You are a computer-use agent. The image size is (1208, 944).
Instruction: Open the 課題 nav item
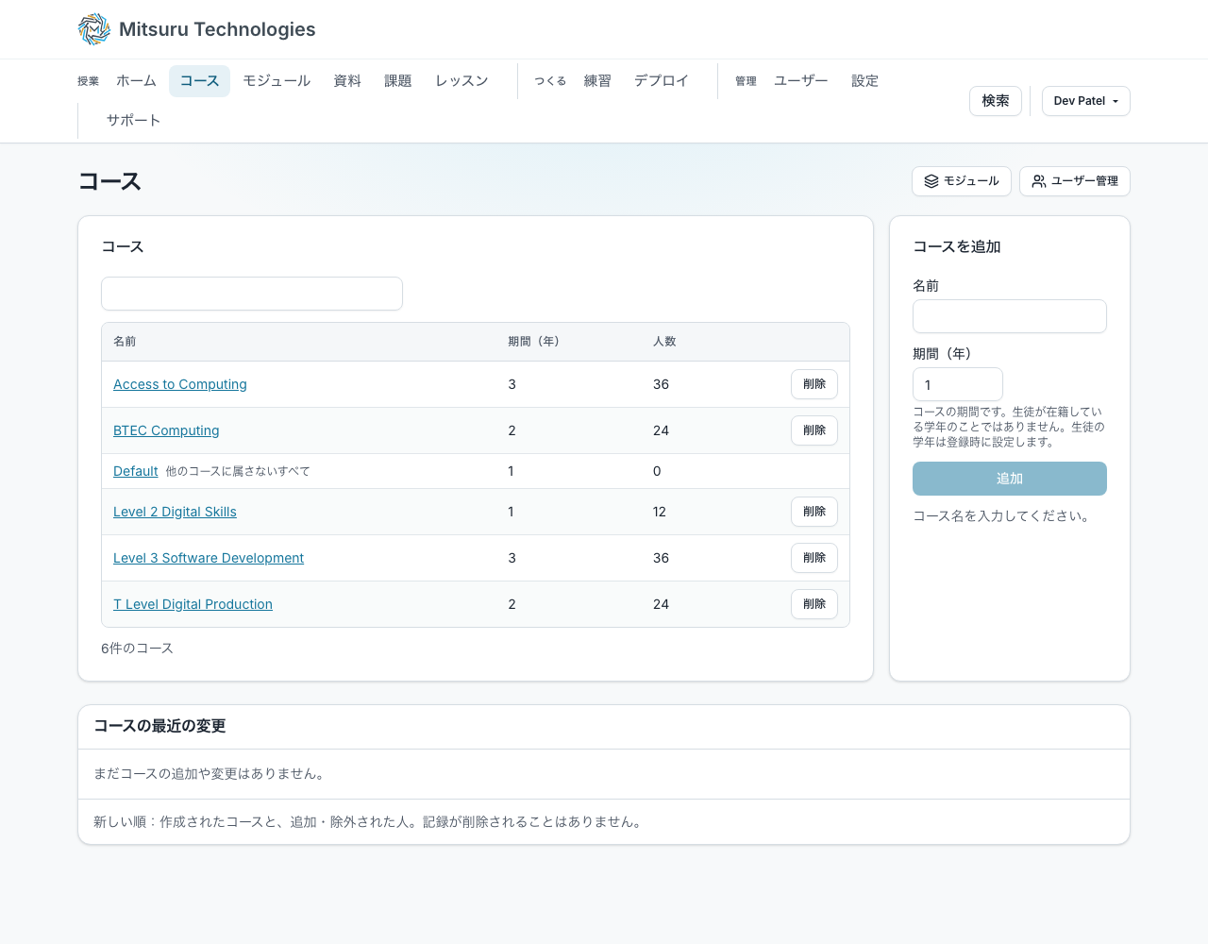[398, 81]
